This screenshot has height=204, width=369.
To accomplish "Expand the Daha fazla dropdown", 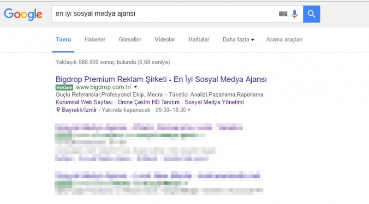I will coord(238,40).
